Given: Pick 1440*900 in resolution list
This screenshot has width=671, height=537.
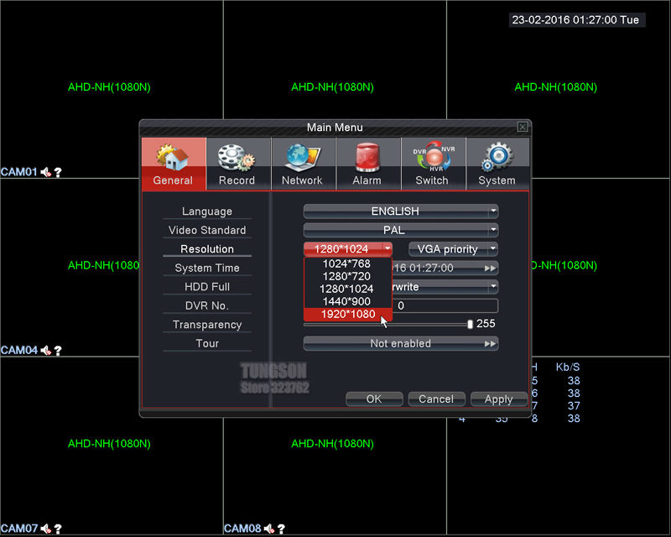Looking at the screenshot, I should click(346, 301).
